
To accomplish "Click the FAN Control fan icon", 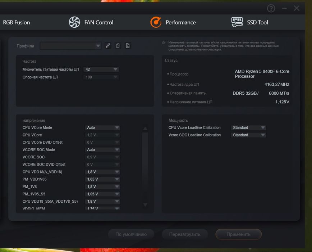I will click(x=74, y=22).
